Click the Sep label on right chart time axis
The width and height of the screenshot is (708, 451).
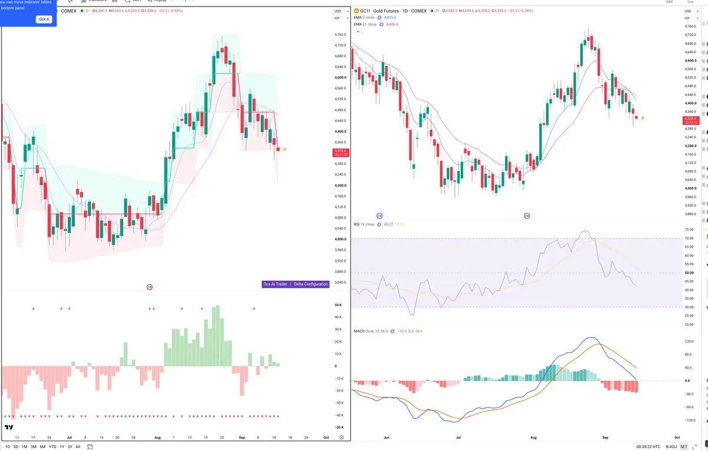pyautogui.click(x=605, y=437)
